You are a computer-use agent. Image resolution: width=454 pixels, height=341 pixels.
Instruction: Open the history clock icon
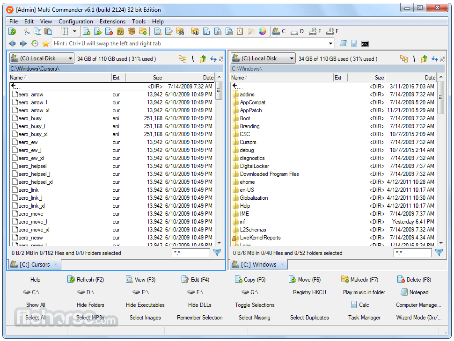[x=35, y=44]
